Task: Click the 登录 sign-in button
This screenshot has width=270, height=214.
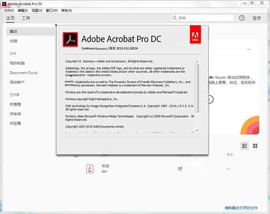Action: coord(256,18)
